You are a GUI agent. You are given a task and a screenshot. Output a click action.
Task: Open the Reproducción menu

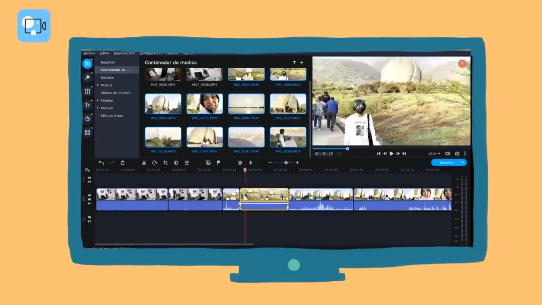(124, 53)
